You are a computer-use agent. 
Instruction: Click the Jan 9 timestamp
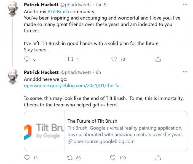click(x=101, y=5)
